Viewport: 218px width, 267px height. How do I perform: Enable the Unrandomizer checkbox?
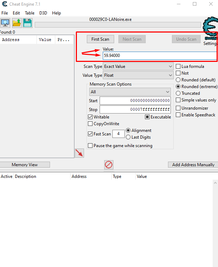(178, 108)
